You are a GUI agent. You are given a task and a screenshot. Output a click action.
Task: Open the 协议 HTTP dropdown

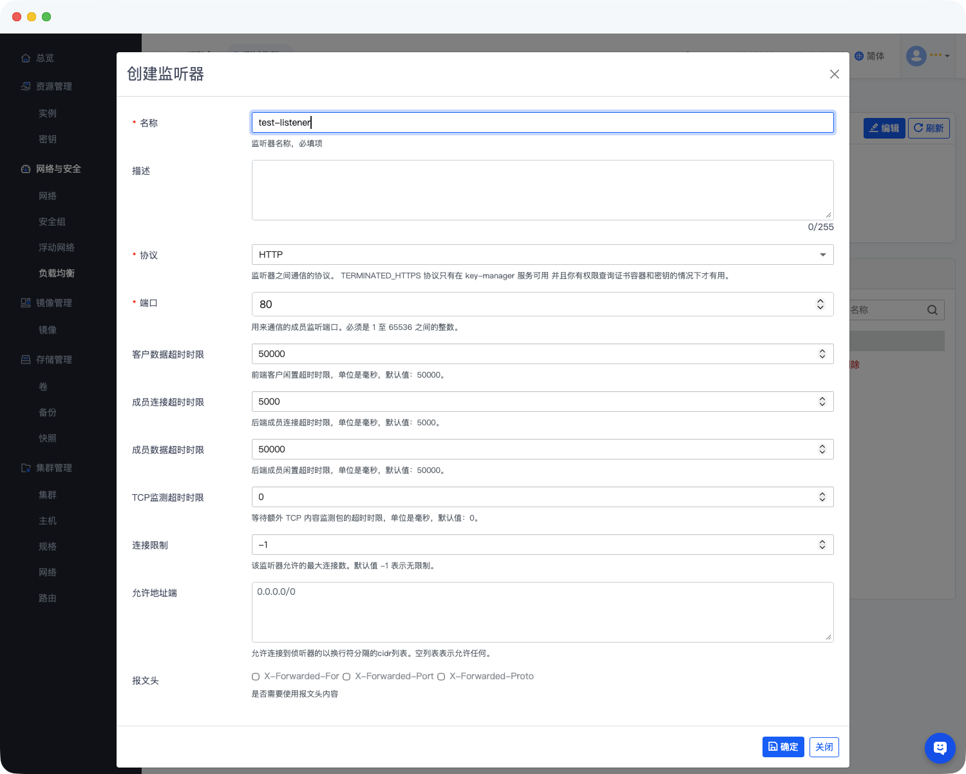(x=542, y=255)
